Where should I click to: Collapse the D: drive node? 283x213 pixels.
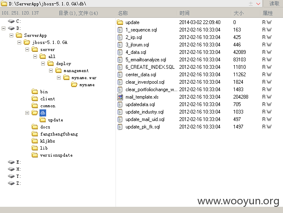[x=3, y=28]
